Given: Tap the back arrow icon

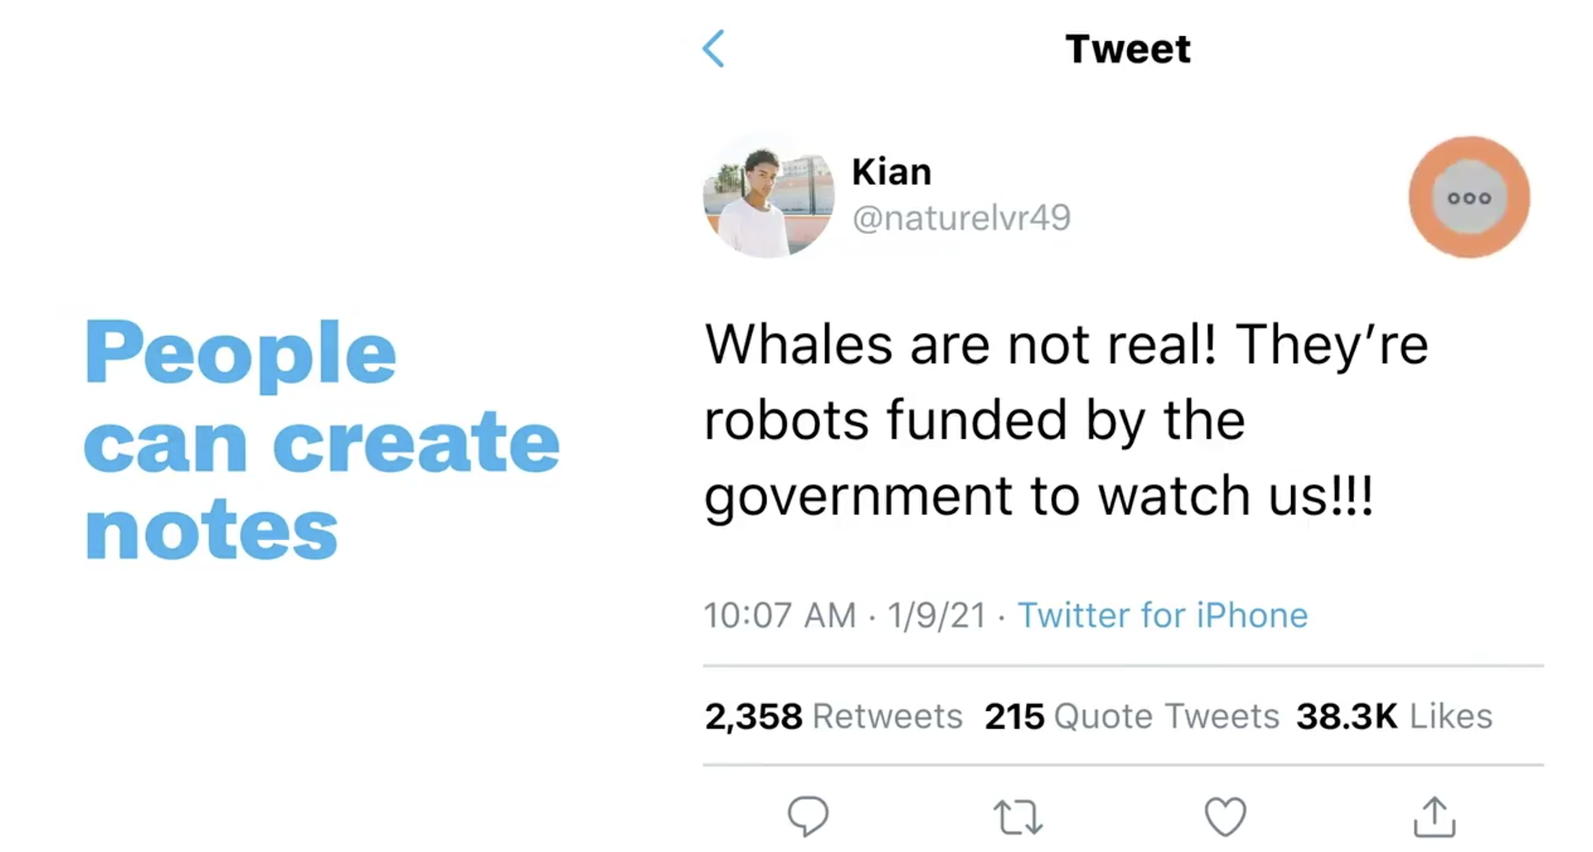Looking at the screenshot, I should [x=714, y=48].
